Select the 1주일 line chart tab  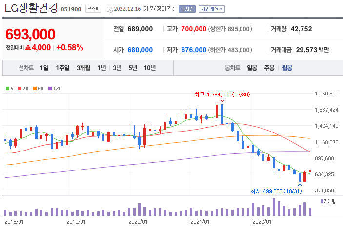pyautogui.click(x=62, y=68)
